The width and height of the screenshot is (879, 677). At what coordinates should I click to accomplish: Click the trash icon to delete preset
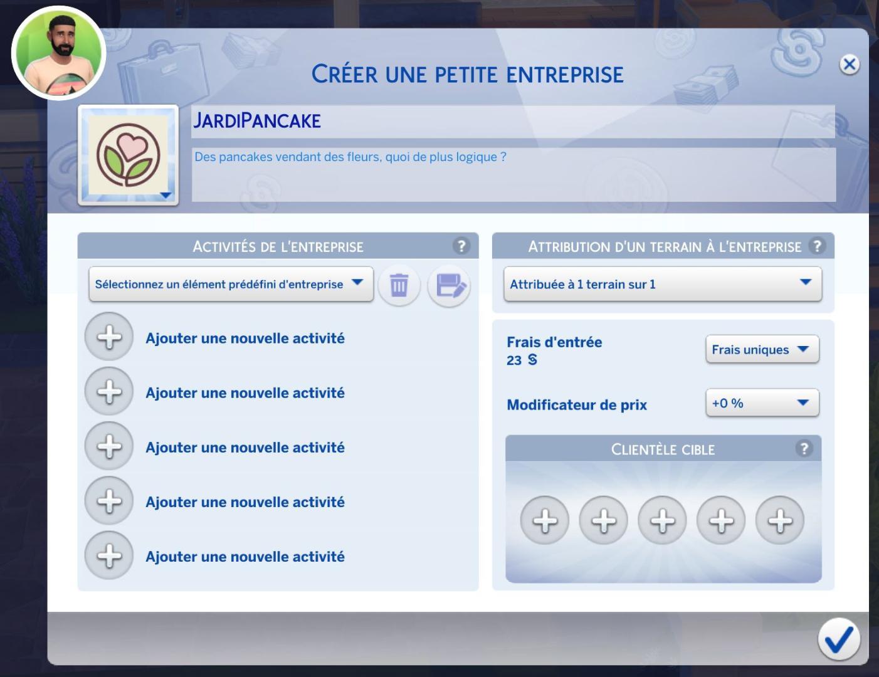[399, 285]
